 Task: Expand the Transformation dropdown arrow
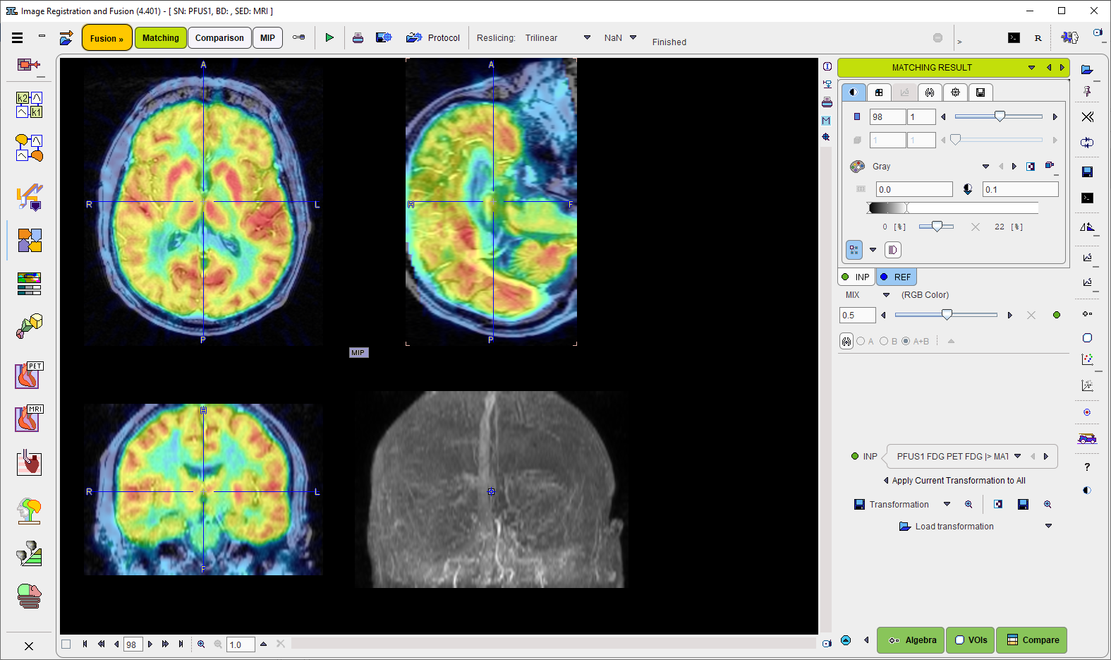point(947,504)
